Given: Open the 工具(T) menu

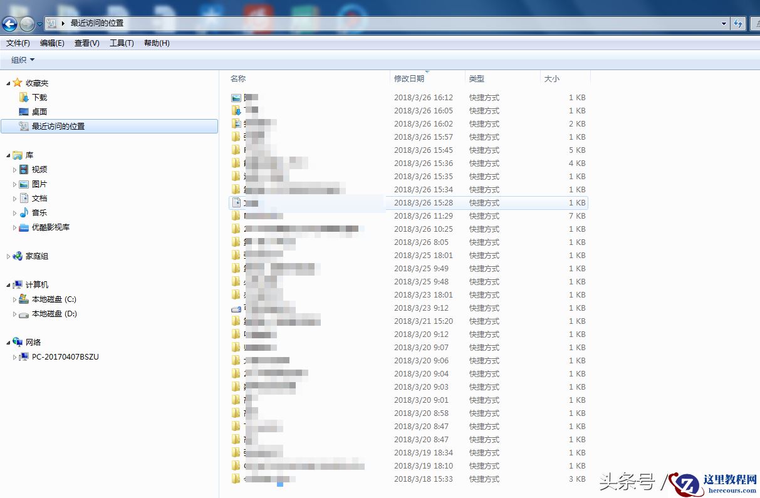Looking at the screenshot, I should tap(122, 43).
